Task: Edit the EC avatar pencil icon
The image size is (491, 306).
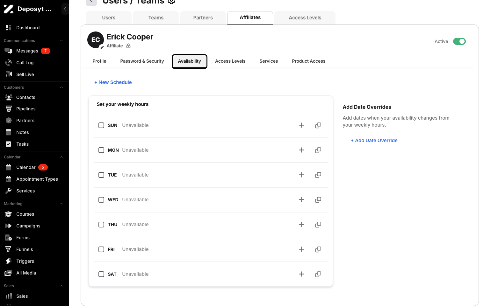Action: (102, 47)
